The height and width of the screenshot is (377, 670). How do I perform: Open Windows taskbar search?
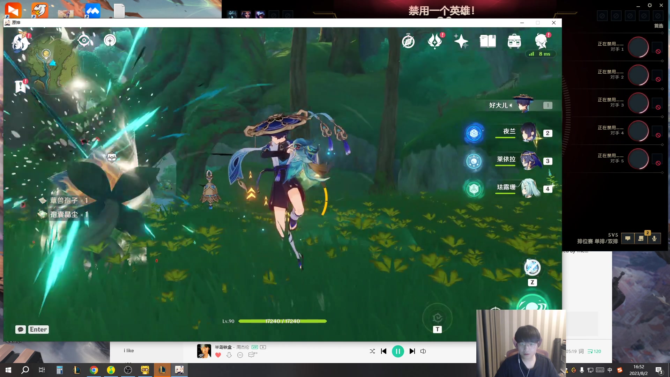point(25,370)
